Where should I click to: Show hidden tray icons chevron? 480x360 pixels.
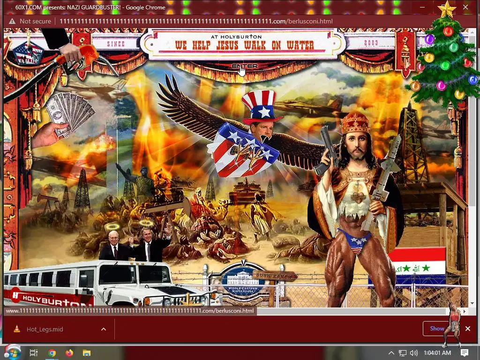(391, 353)
